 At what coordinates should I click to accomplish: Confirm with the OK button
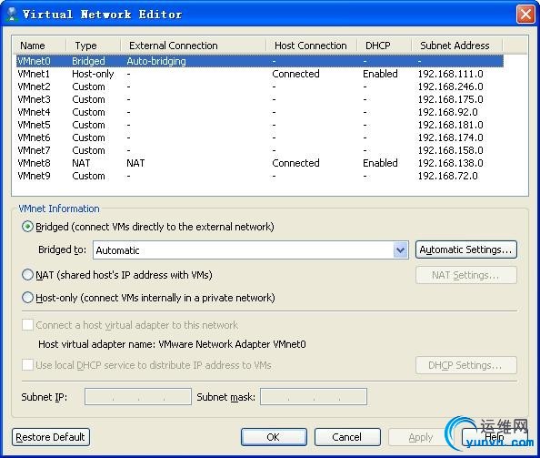pyautogui.click(x=274, y=437)
